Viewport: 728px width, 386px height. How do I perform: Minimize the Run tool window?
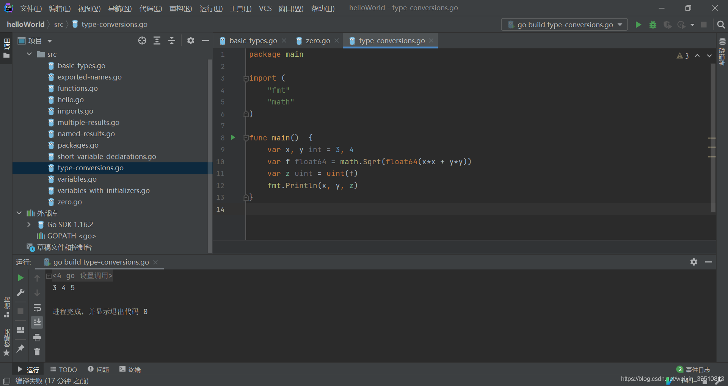coord(709,262)
